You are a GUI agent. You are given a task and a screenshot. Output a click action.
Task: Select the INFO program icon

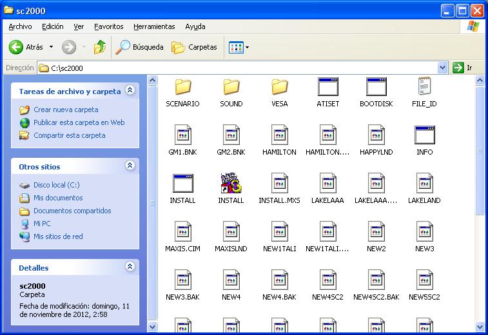tap(425, 135)
